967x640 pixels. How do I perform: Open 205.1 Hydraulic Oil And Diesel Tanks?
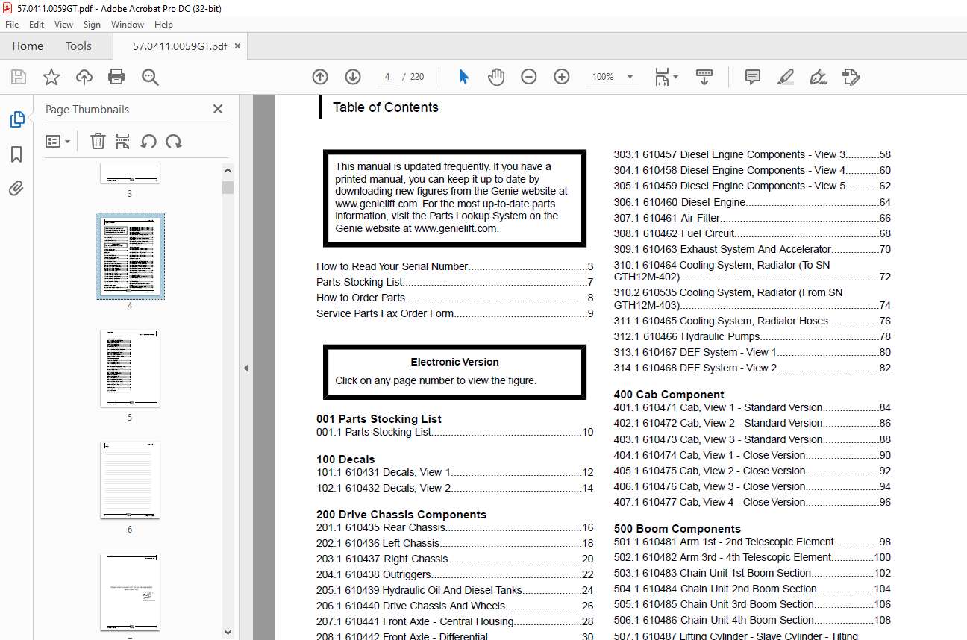click(x=454, y=590)
